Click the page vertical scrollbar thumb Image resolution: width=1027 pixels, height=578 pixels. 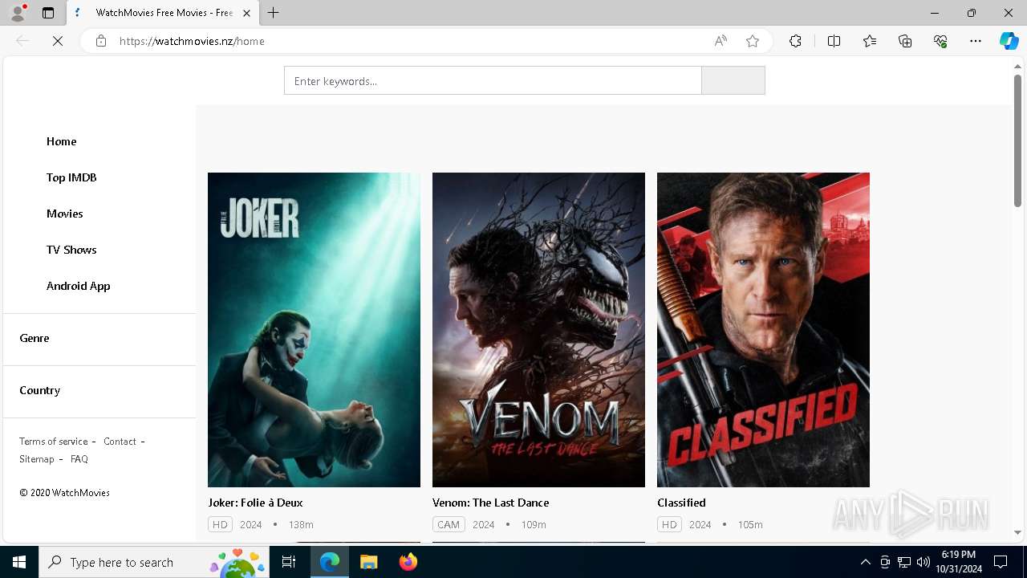[1017, 140]
